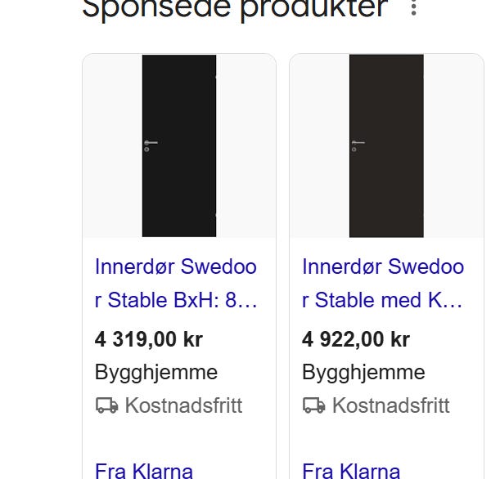
Task: Click the 'Sponsede produkter' heading
Action: click(235, 8)
